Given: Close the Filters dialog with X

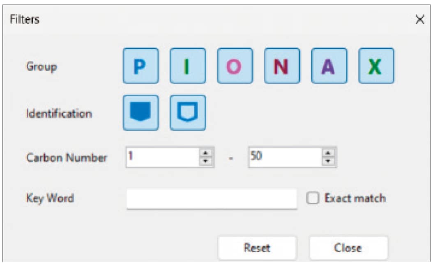Looking at the screenshot, I should coord(420,20).
